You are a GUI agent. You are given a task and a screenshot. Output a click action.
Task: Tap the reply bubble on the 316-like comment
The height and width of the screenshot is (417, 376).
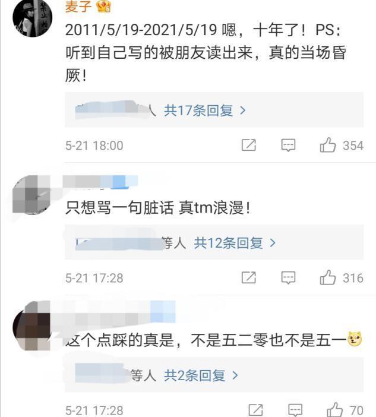click(x=288, y=277)
